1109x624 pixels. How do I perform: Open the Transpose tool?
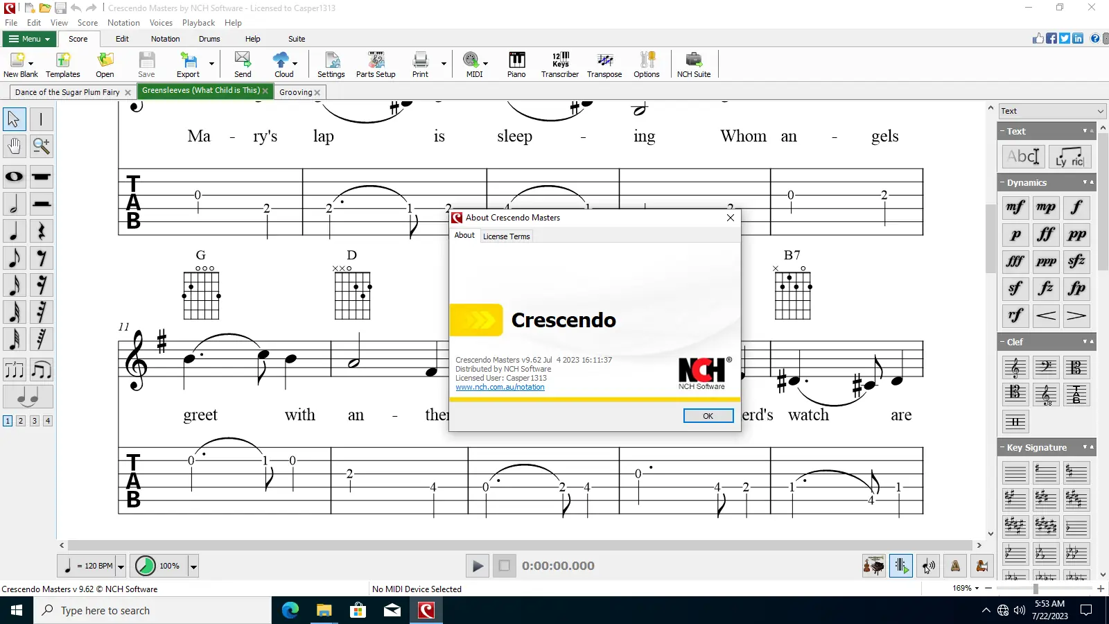[604, 64]
